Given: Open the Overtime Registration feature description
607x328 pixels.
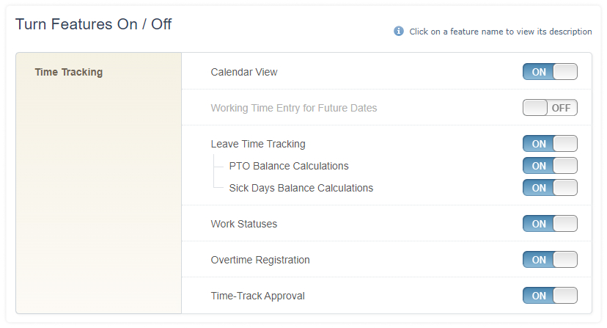Looking at the screenshot, I should [x=260, y=260].
